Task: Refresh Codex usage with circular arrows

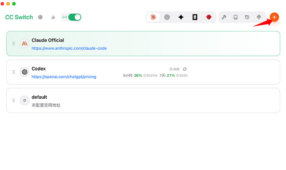Action: click(185, 69)
